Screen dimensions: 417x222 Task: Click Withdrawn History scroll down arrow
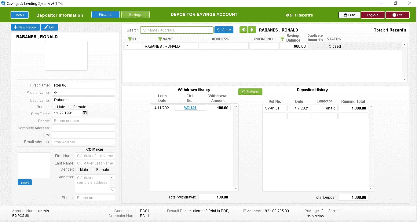[x=236, y=189]
